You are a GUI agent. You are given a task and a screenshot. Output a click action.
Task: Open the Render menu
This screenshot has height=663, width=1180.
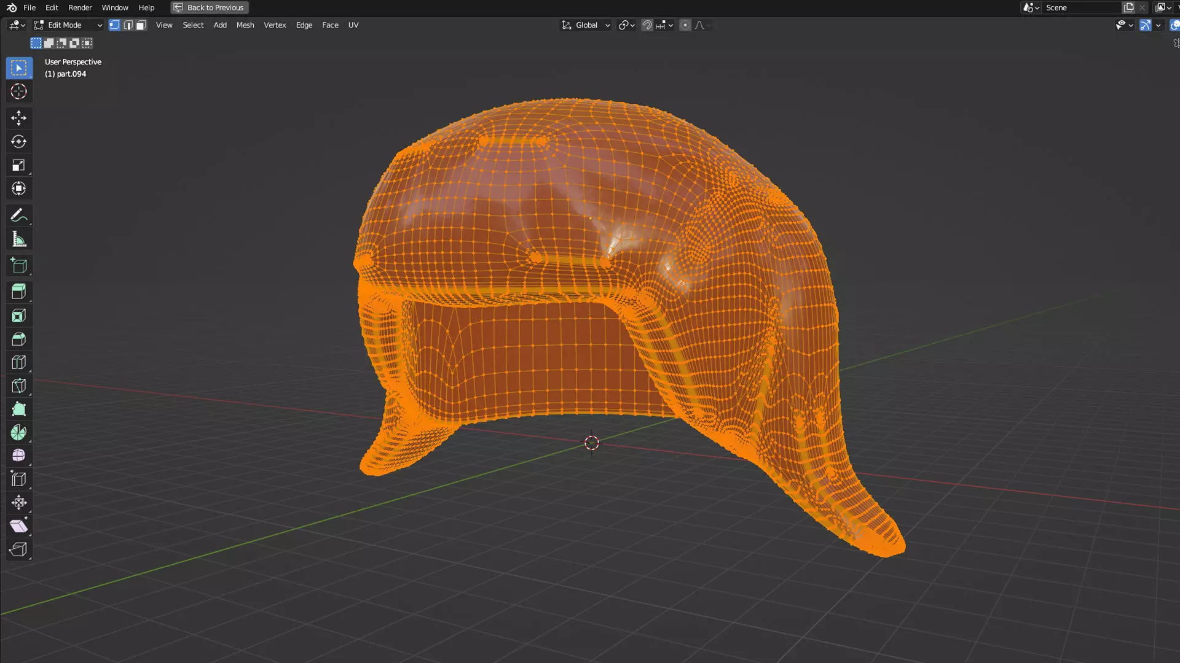80,7
